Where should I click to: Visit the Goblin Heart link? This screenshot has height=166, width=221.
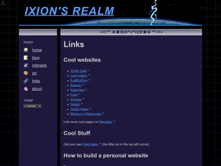pyautogui.click(x=79, y=109)
